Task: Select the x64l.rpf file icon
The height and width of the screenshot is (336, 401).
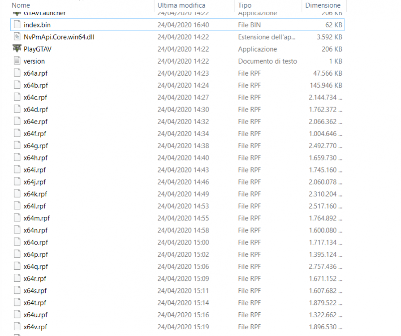Action: [x=17, y=206]
